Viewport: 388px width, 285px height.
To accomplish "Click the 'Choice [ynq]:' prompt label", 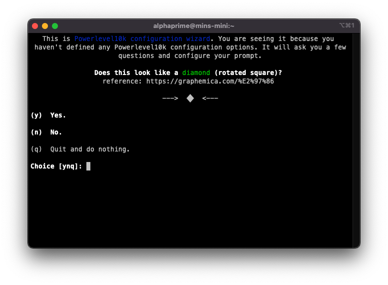I will [56, 166].
